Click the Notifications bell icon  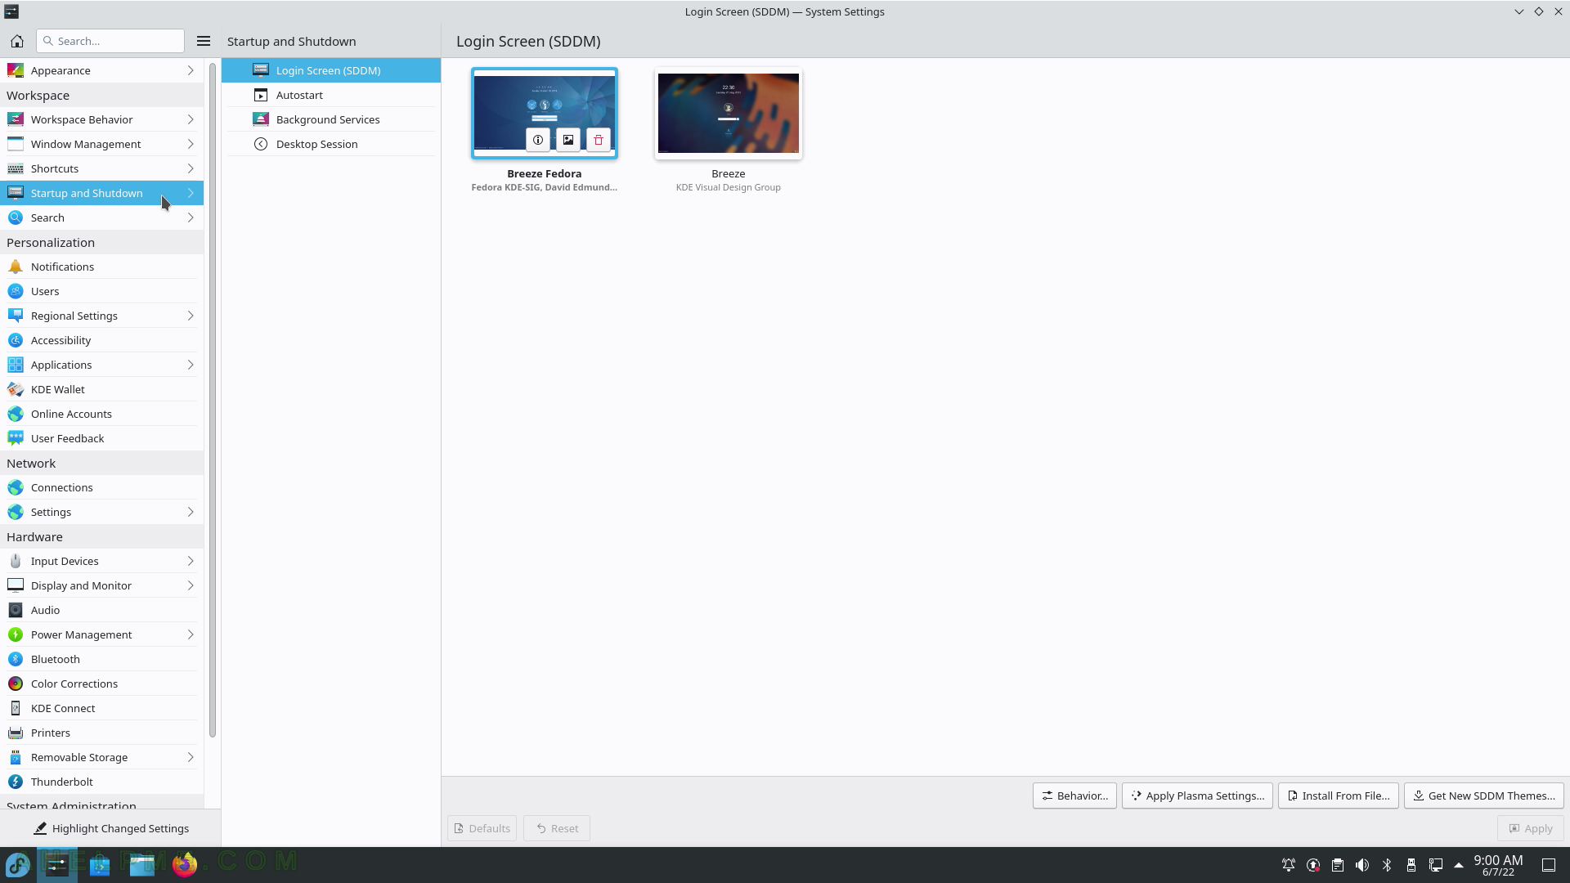coord(16,267)
